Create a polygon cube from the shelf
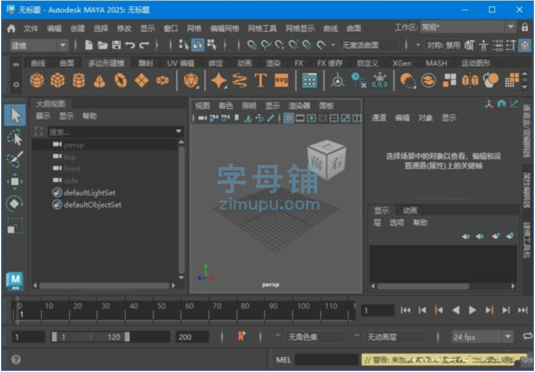Image resolution: width=535 pixels, height=372 pixels. click(58, 80)
